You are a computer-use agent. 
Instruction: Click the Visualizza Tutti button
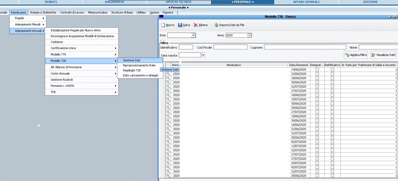383,55
